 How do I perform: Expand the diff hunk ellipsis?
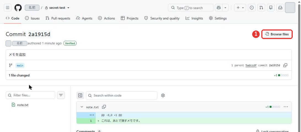tap(92, 115)
